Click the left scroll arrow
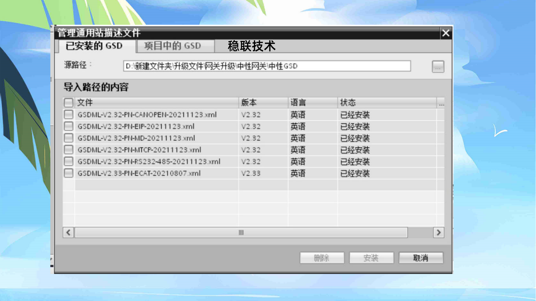Image resolution: width=536 pixels, height=301 pixels. click(x=68, y=232)
